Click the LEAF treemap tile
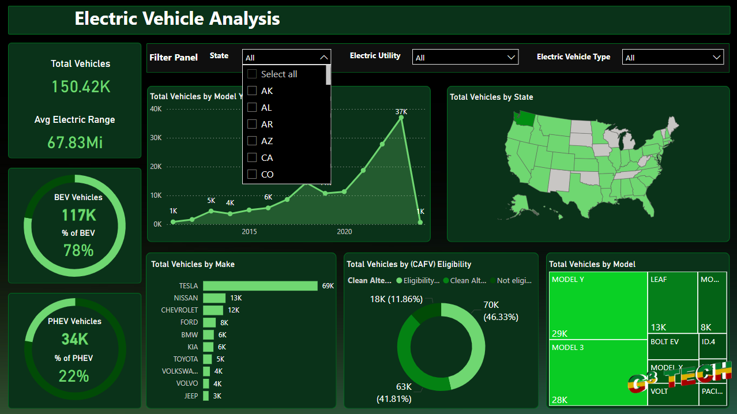737x414 pixels. tap(672, 303)
